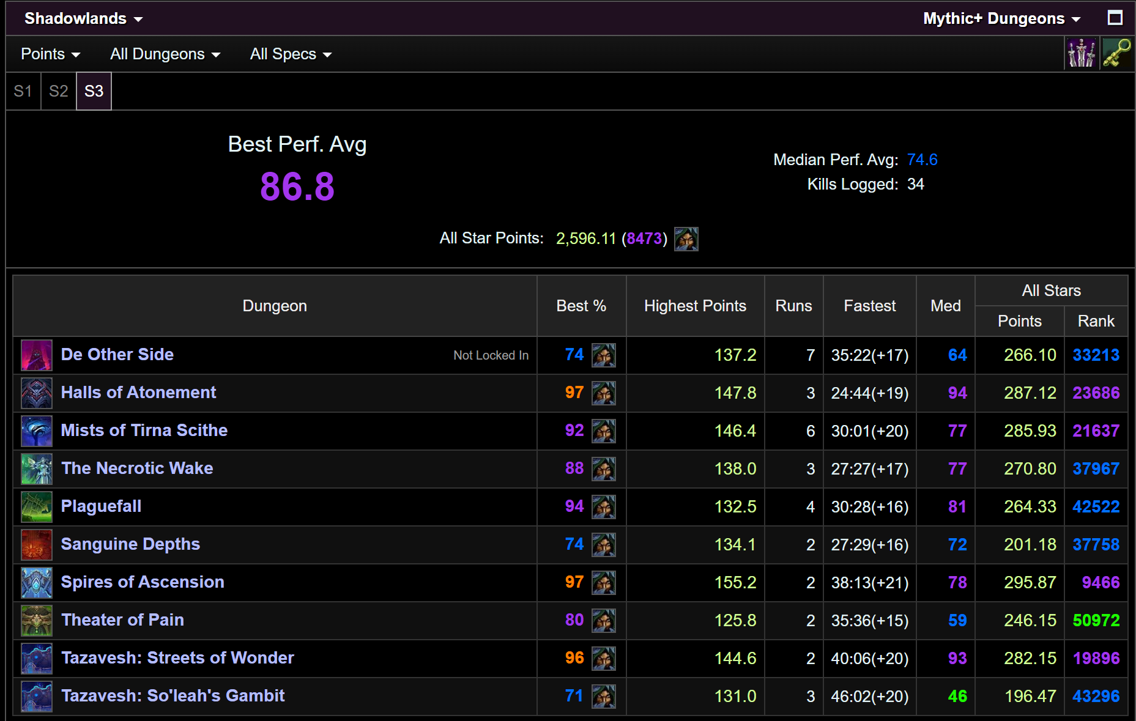This screenshot has height=721, width=1136.
Task: Click spec icon in Sanguine Depths row
Action: [604, 545]
